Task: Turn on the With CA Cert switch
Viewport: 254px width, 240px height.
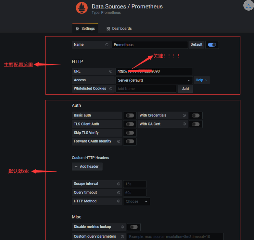Action: coord(196,124)
